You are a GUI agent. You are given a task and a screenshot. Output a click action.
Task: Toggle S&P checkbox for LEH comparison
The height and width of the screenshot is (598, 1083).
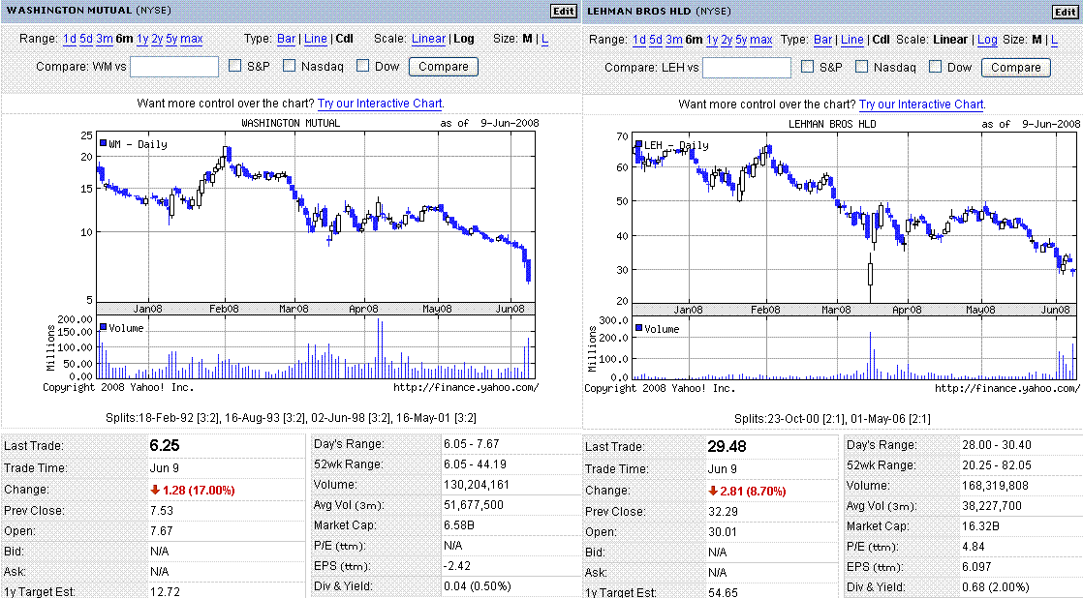pos(808,67)
